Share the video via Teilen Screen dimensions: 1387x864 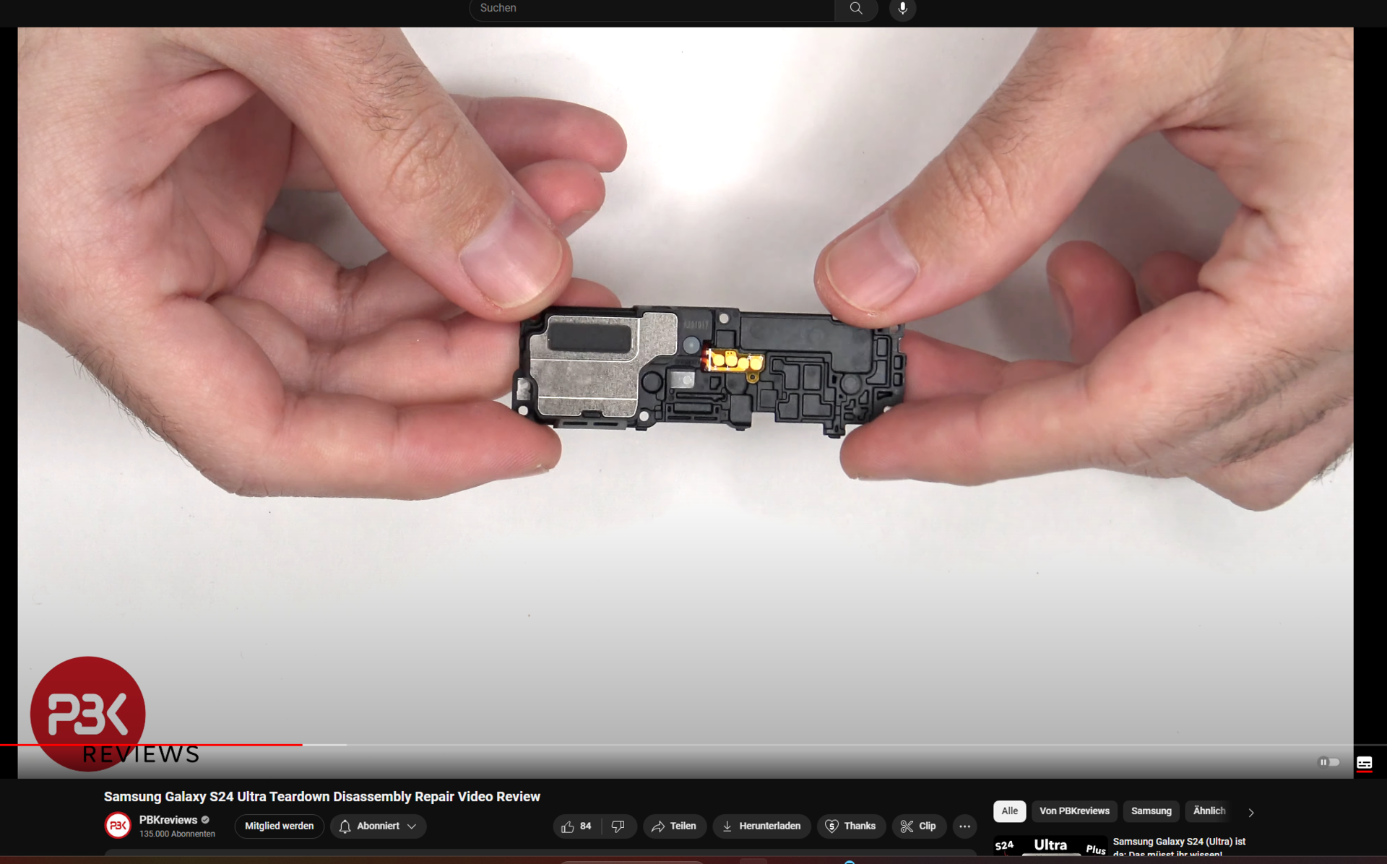[x=674, y=826]
